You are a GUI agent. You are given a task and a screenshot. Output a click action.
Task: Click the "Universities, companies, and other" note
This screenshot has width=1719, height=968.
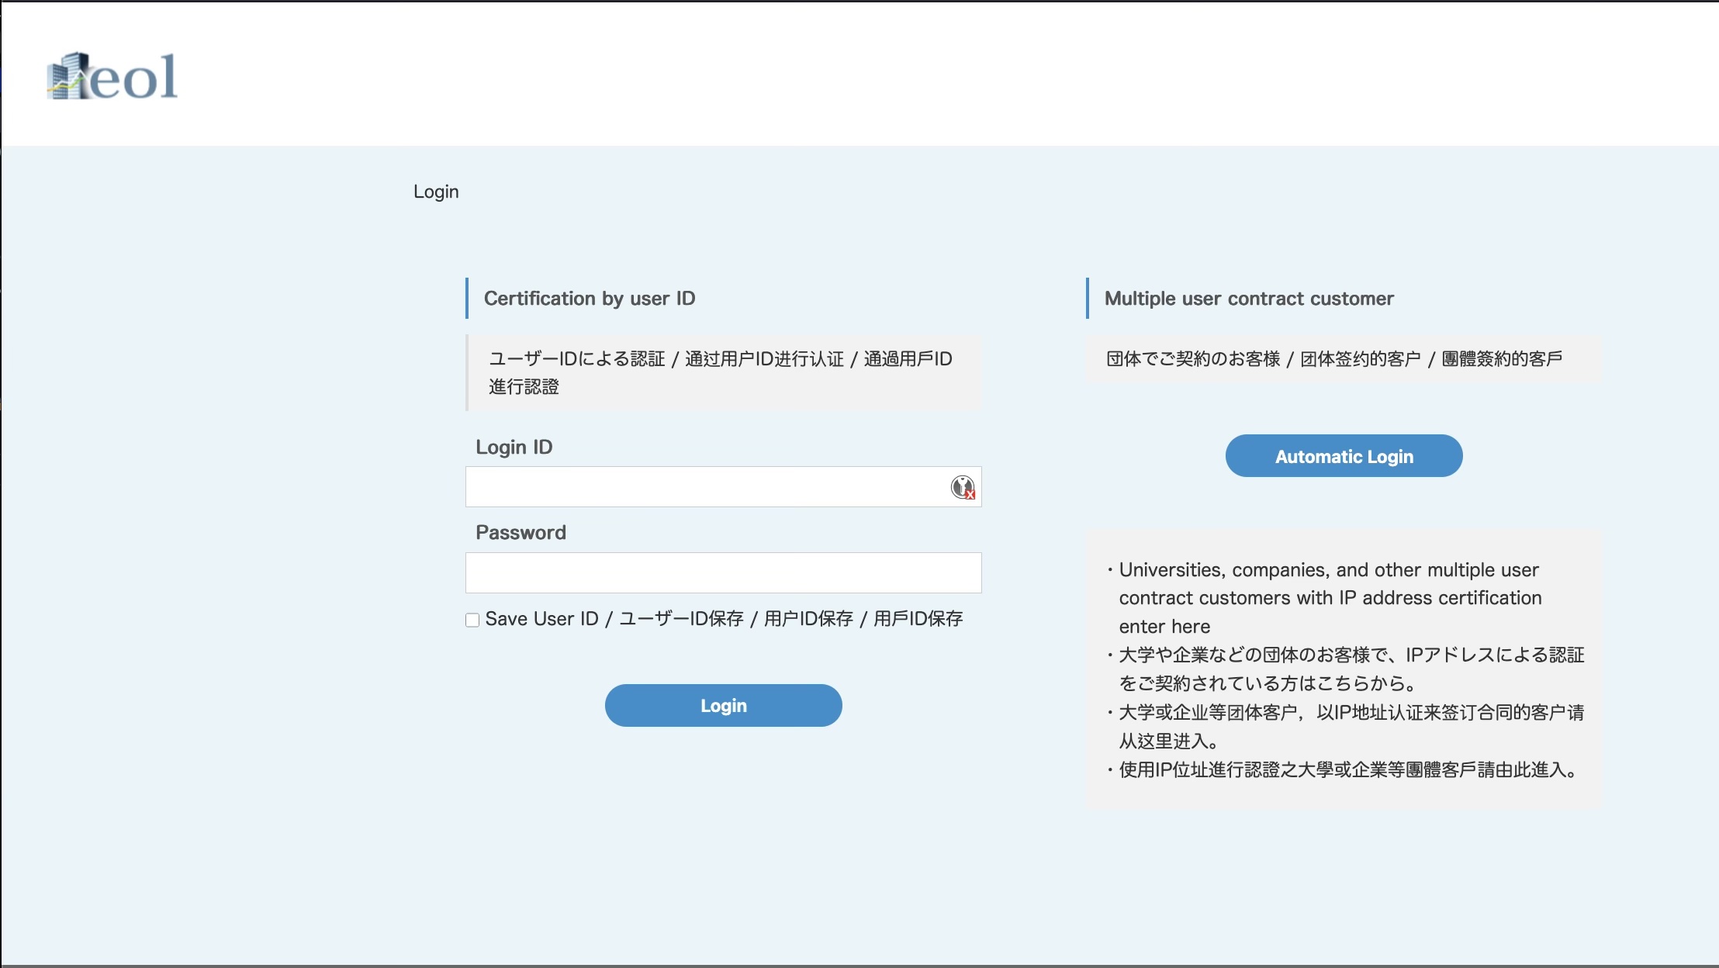point(1330,598)
